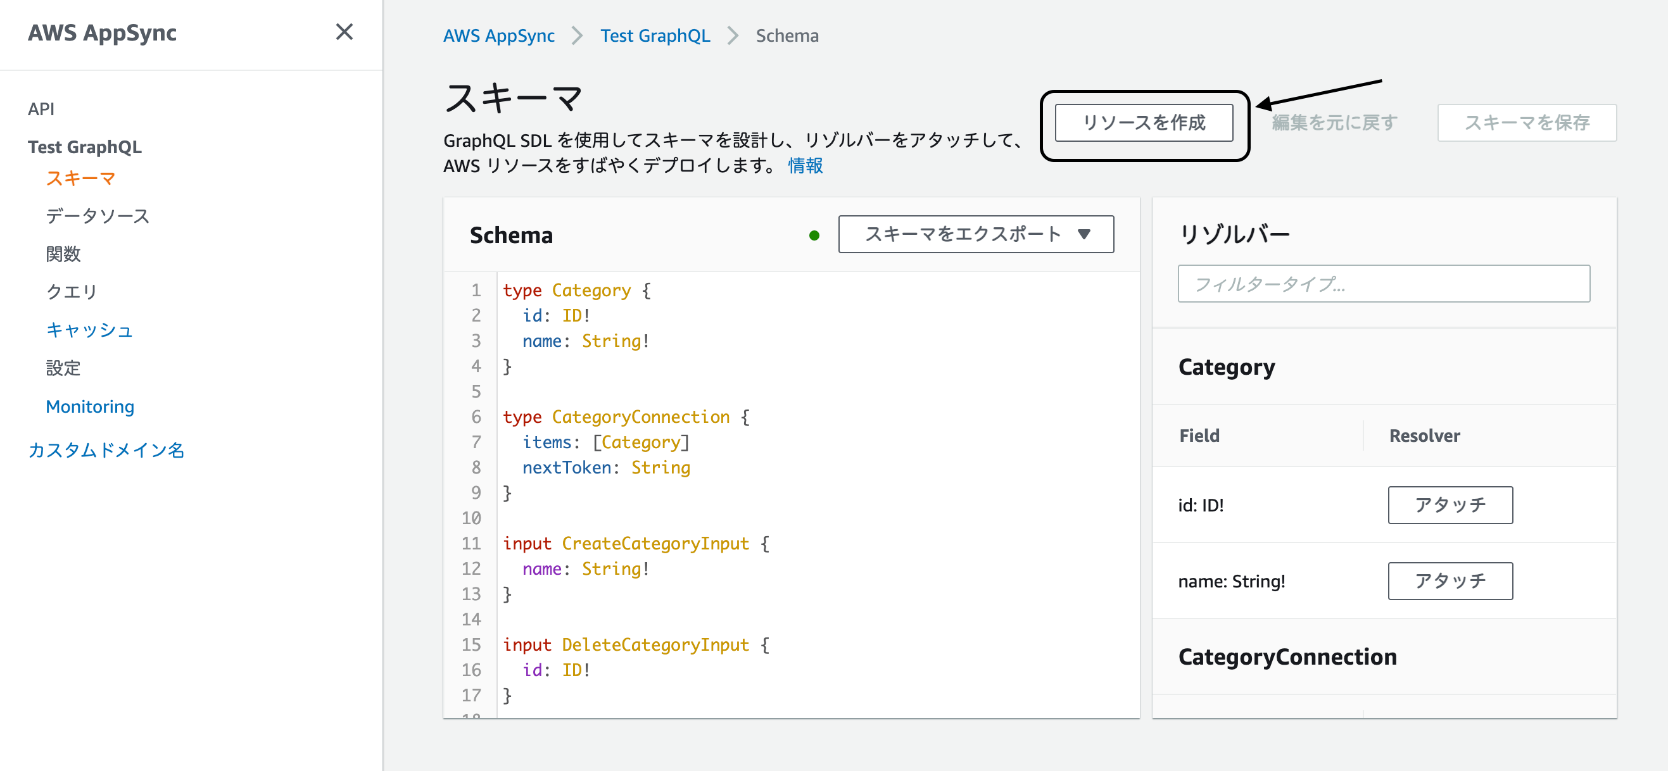Click line number 14 in gutter
The image size is (1668, 771).
point(471,620)
